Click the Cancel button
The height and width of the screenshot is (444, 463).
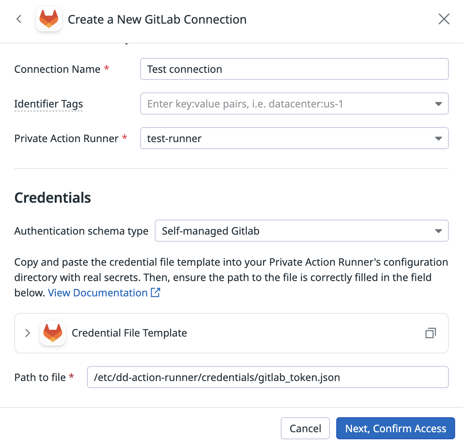point(305,428)
